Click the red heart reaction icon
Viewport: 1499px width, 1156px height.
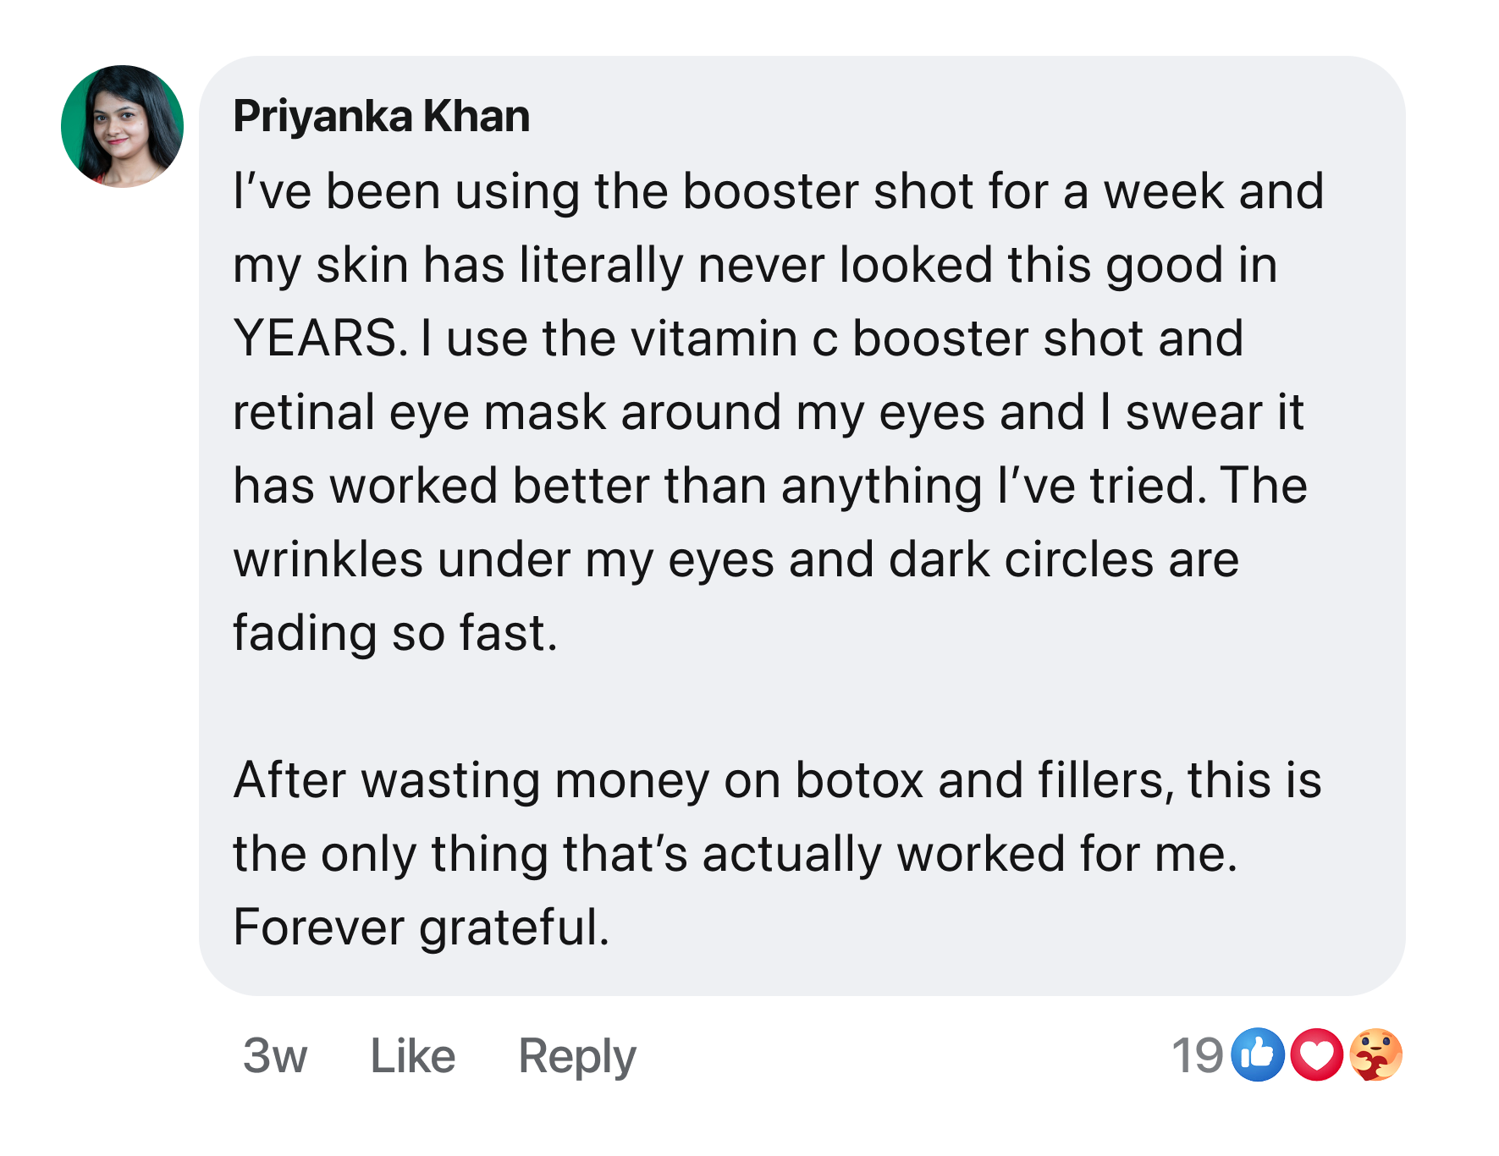coord(1316,1054)
